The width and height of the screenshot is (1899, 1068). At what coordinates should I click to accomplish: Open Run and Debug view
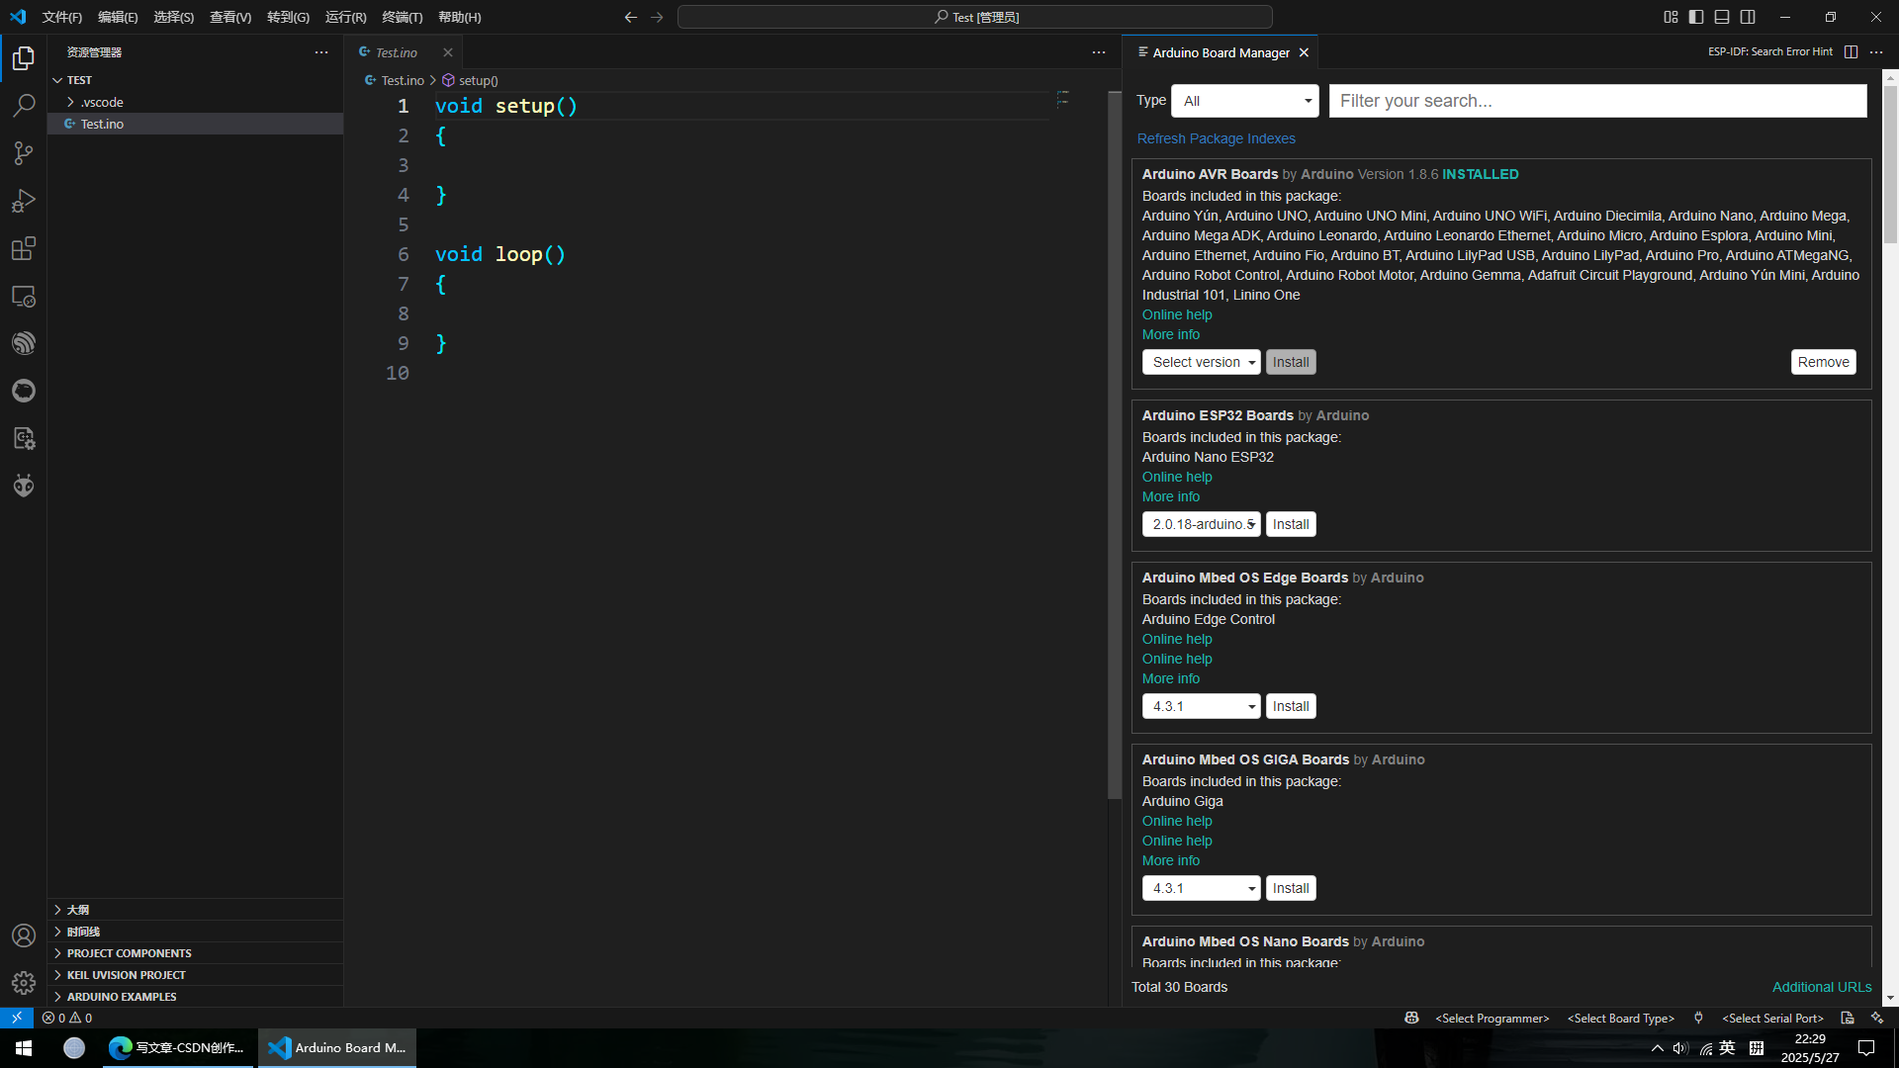[24, 201]
